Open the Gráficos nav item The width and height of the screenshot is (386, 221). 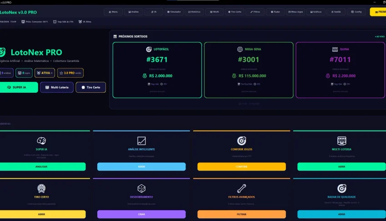[x=316, y=12]
